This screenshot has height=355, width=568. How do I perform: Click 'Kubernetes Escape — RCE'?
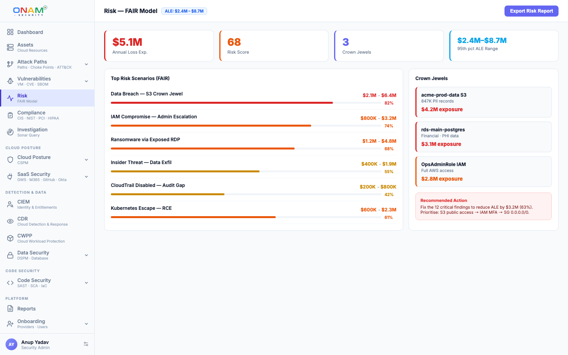pos(141,208)
